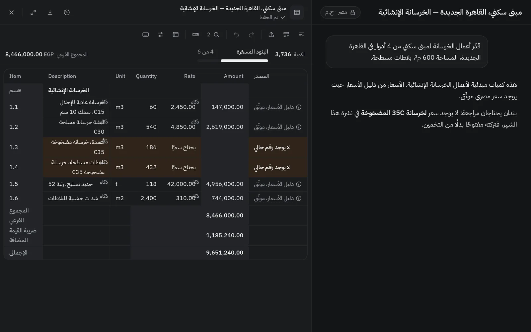
Task: Click the table view icon beside the title
Action: click(x=297, y=12)
